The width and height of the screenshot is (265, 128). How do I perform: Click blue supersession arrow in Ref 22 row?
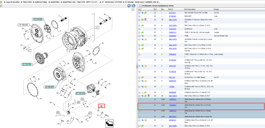pyautogui.click(x=143, y=13)
